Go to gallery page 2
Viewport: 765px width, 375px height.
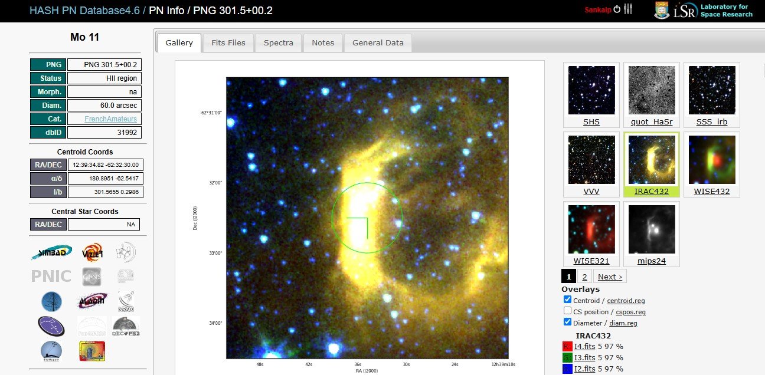pos(584,277)
